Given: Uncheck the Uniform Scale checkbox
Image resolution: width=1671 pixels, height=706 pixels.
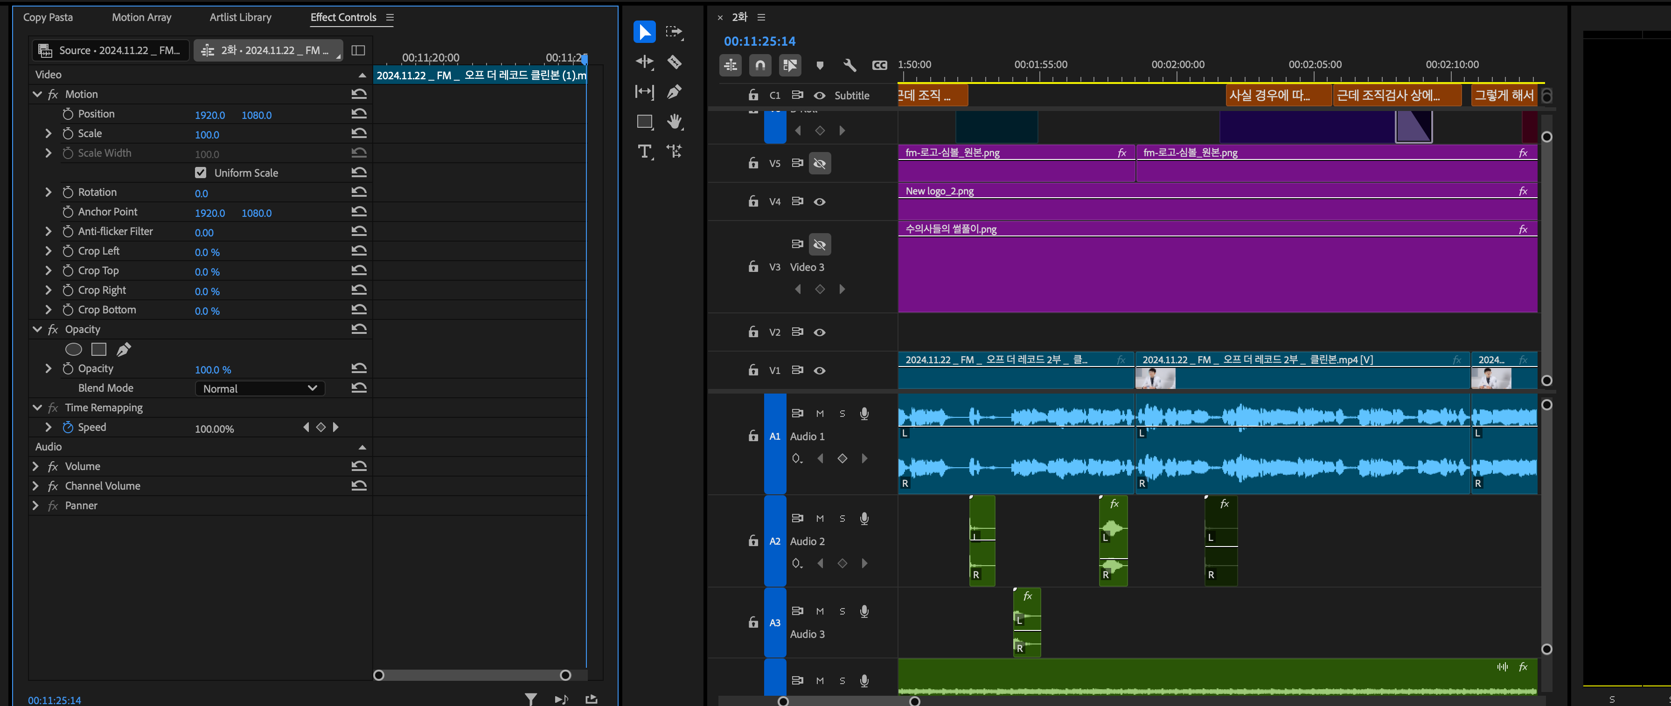Looking at the screenshot, I should click(201, 173).
